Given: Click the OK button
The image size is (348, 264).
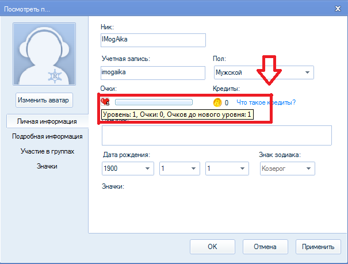Looking at the screenshot, I should click(x=212, y=247).
